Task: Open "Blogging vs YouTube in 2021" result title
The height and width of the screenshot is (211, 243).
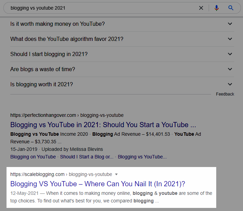Action: (103, 125)
